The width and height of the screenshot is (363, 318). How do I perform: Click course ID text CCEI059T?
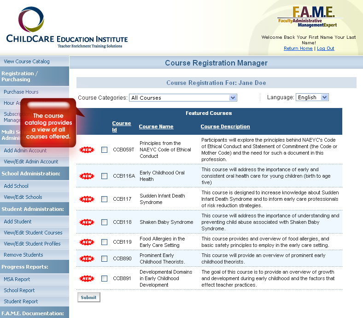pos(123,150)
